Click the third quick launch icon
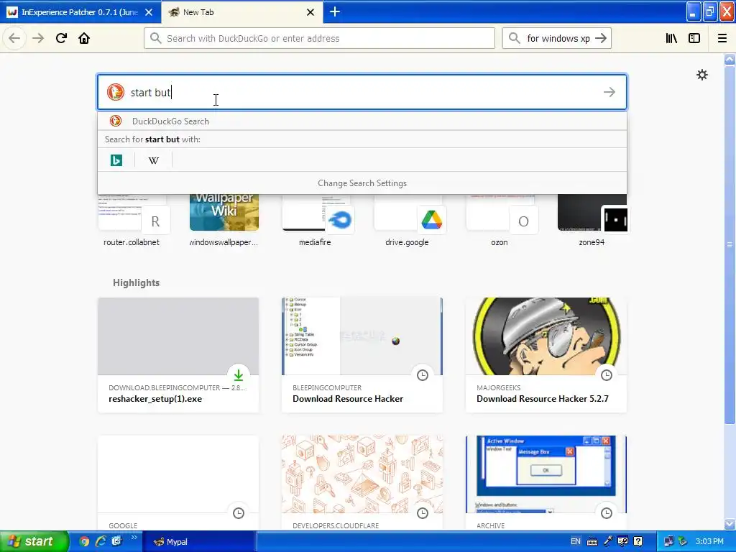736x552 pixels. [x=117, y=541]
